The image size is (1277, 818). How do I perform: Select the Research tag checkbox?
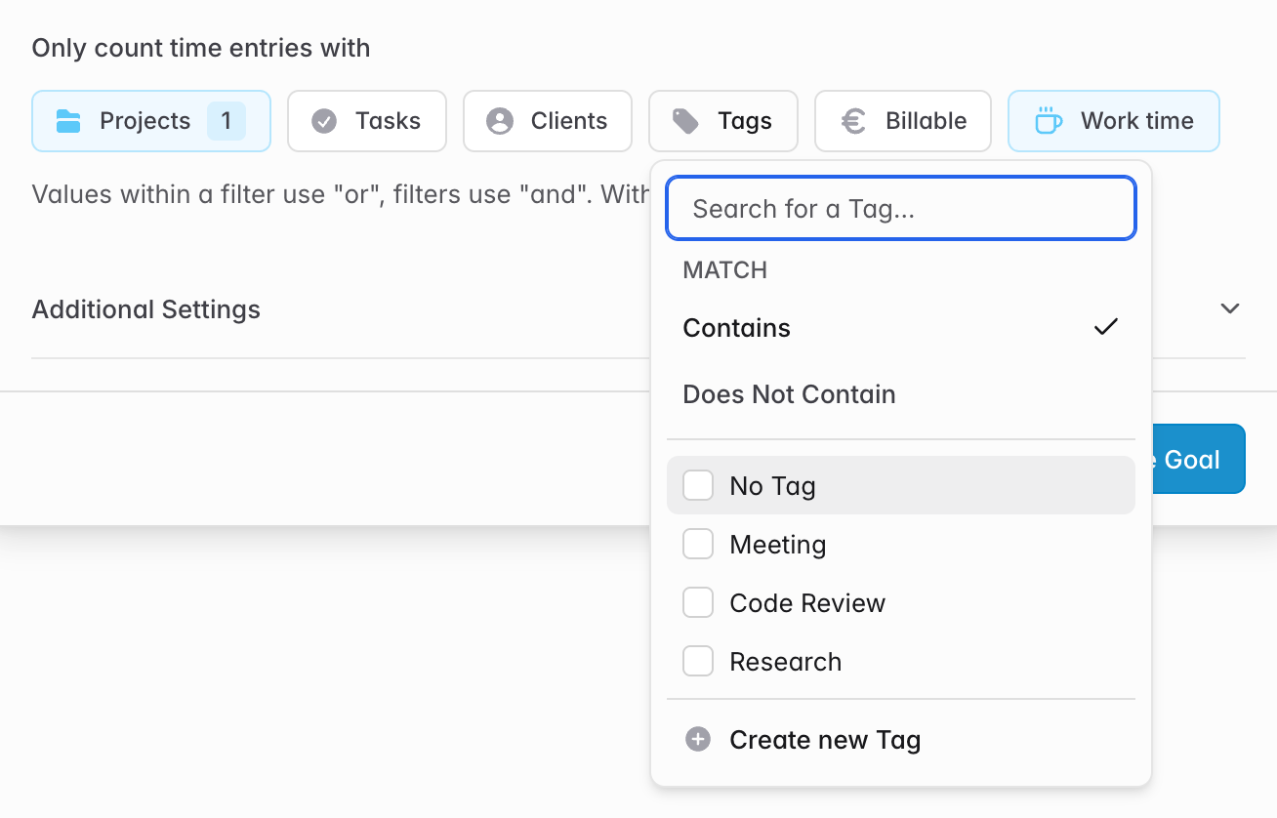698,661
